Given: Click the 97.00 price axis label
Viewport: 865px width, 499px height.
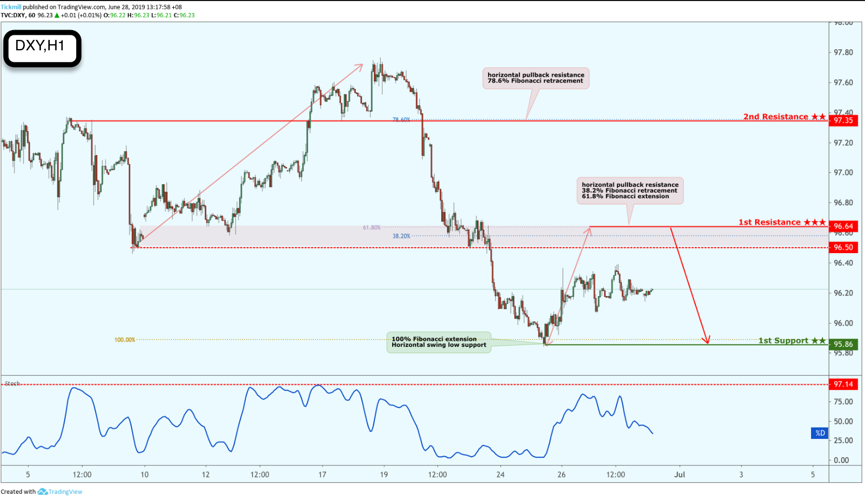Looking at the screenshot, I should (843, 173).
